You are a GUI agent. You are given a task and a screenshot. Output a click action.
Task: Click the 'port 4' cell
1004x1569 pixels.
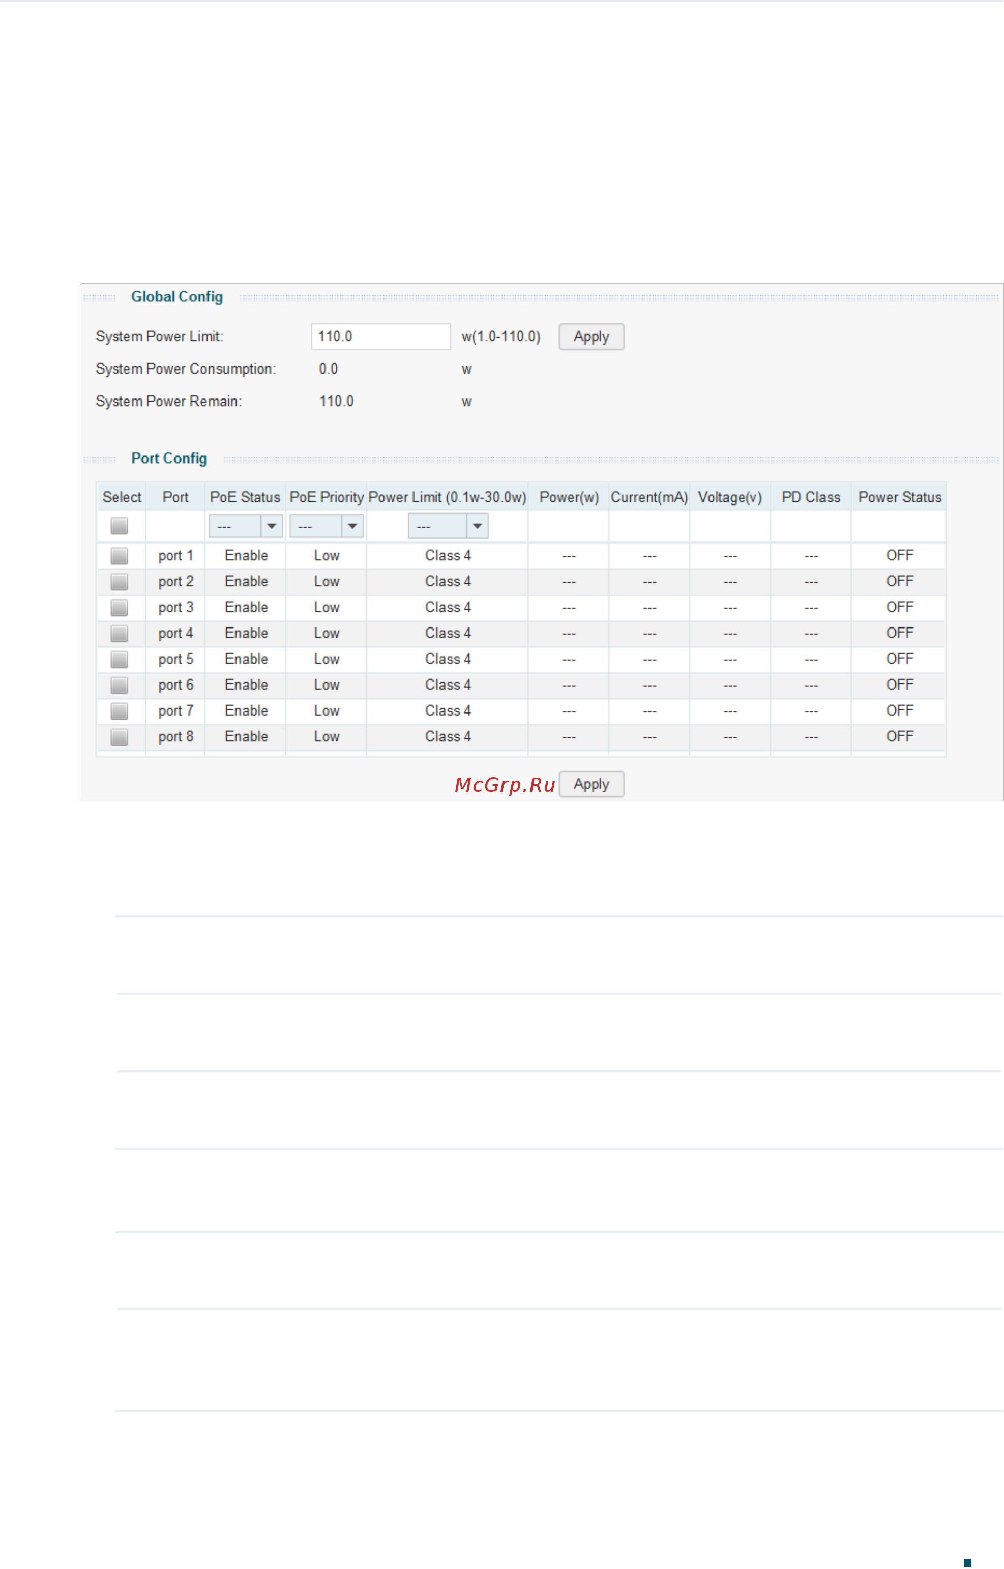(175, 634)
